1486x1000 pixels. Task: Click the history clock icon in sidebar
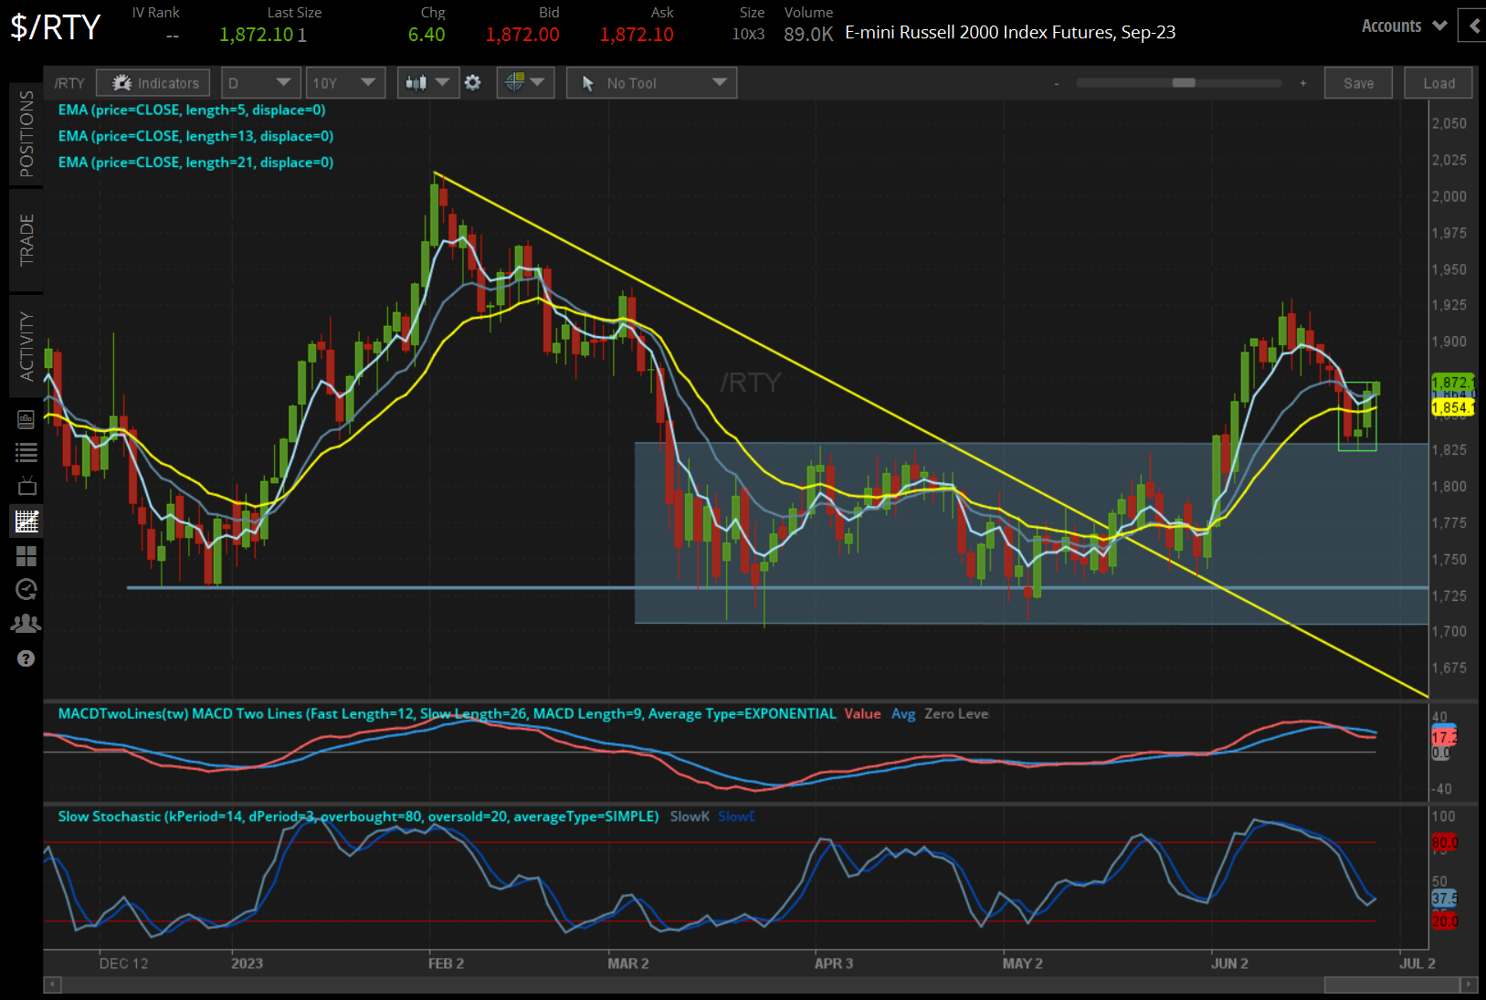click(26, 589)
